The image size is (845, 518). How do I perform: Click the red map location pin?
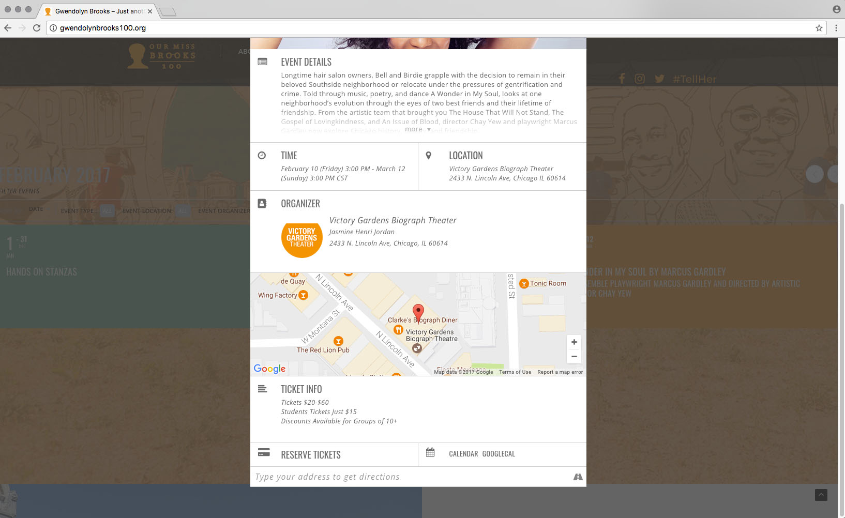pyautogui.click(x=418, y=312)
